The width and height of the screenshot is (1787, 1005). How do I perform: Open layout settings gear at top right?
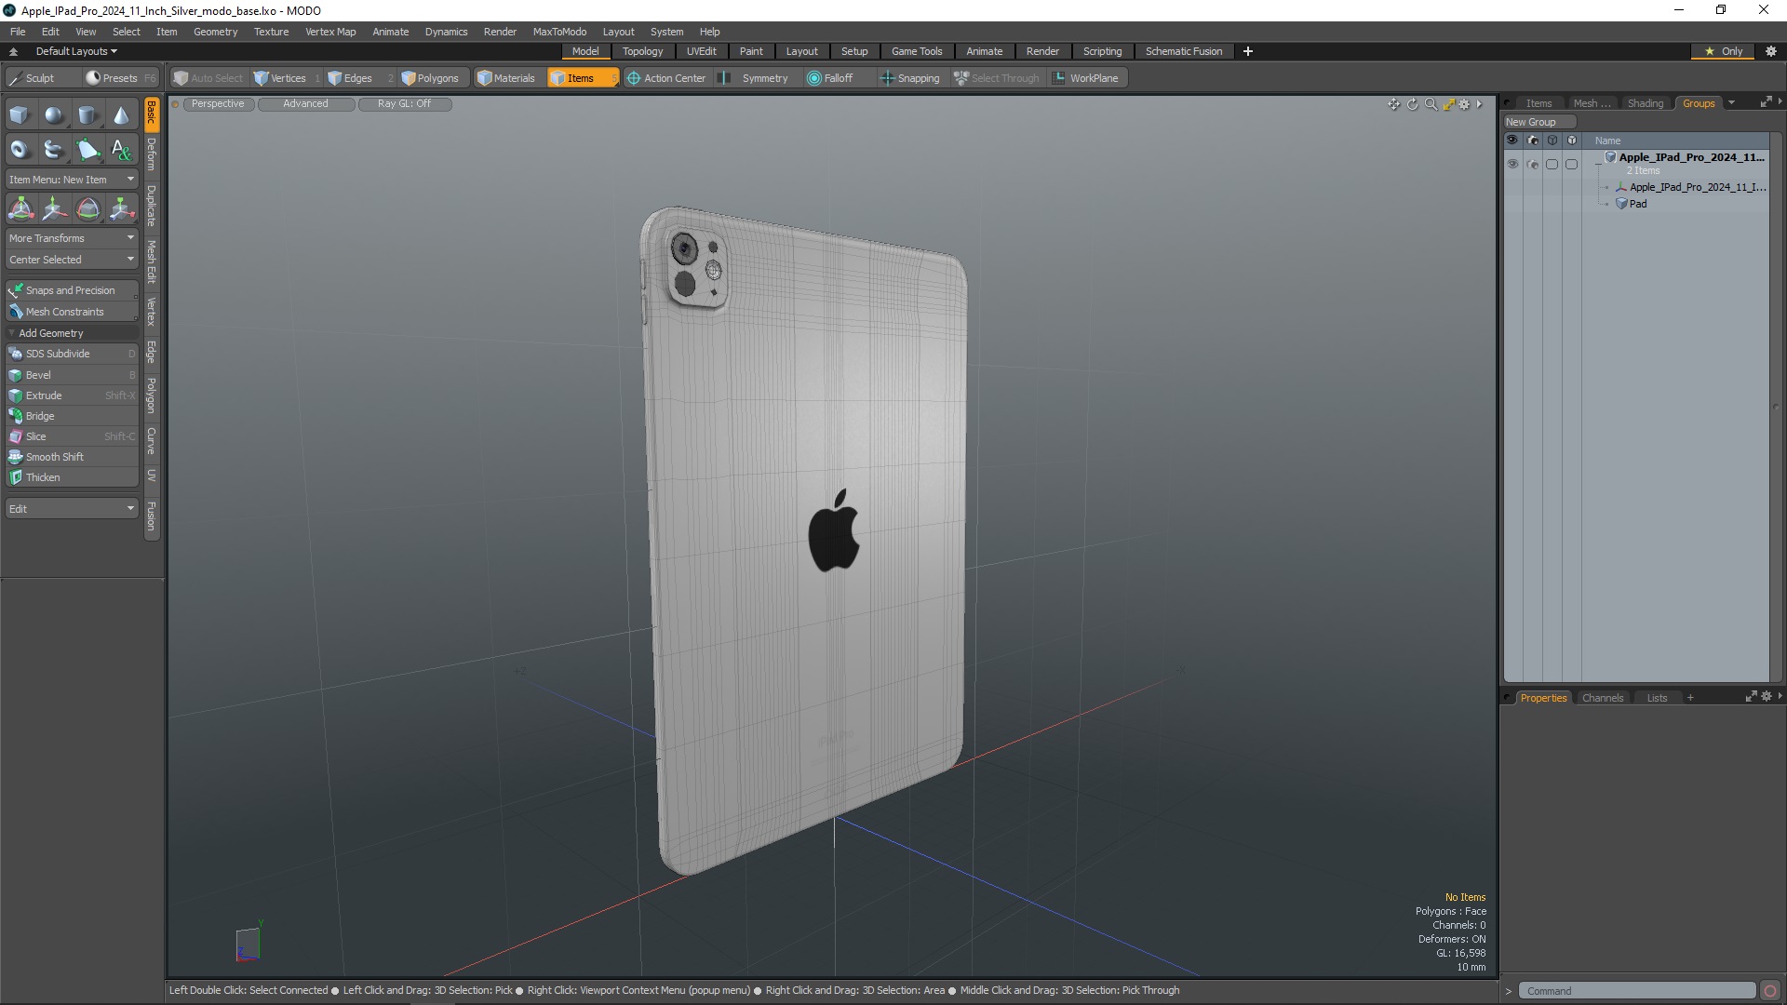tap(1771, 51)
